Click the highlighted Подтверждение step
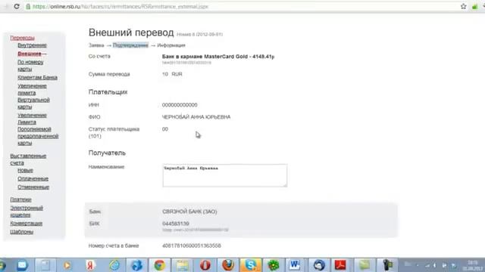485x272 pixels. 130,45
